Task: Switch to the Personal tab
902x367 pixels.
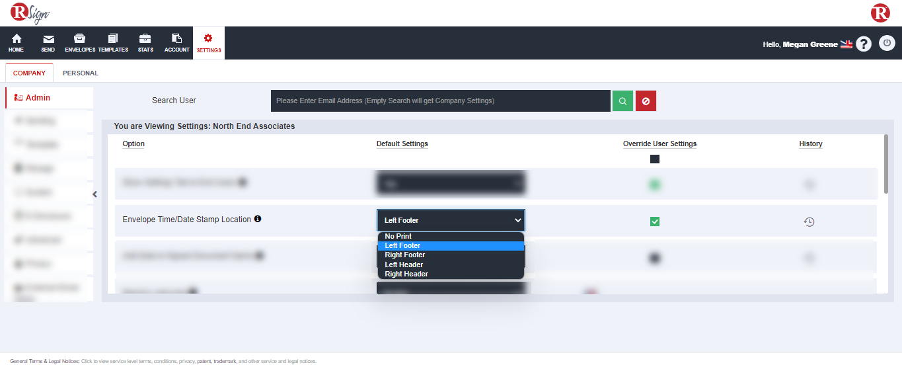Action: click(x=81, y=73)
